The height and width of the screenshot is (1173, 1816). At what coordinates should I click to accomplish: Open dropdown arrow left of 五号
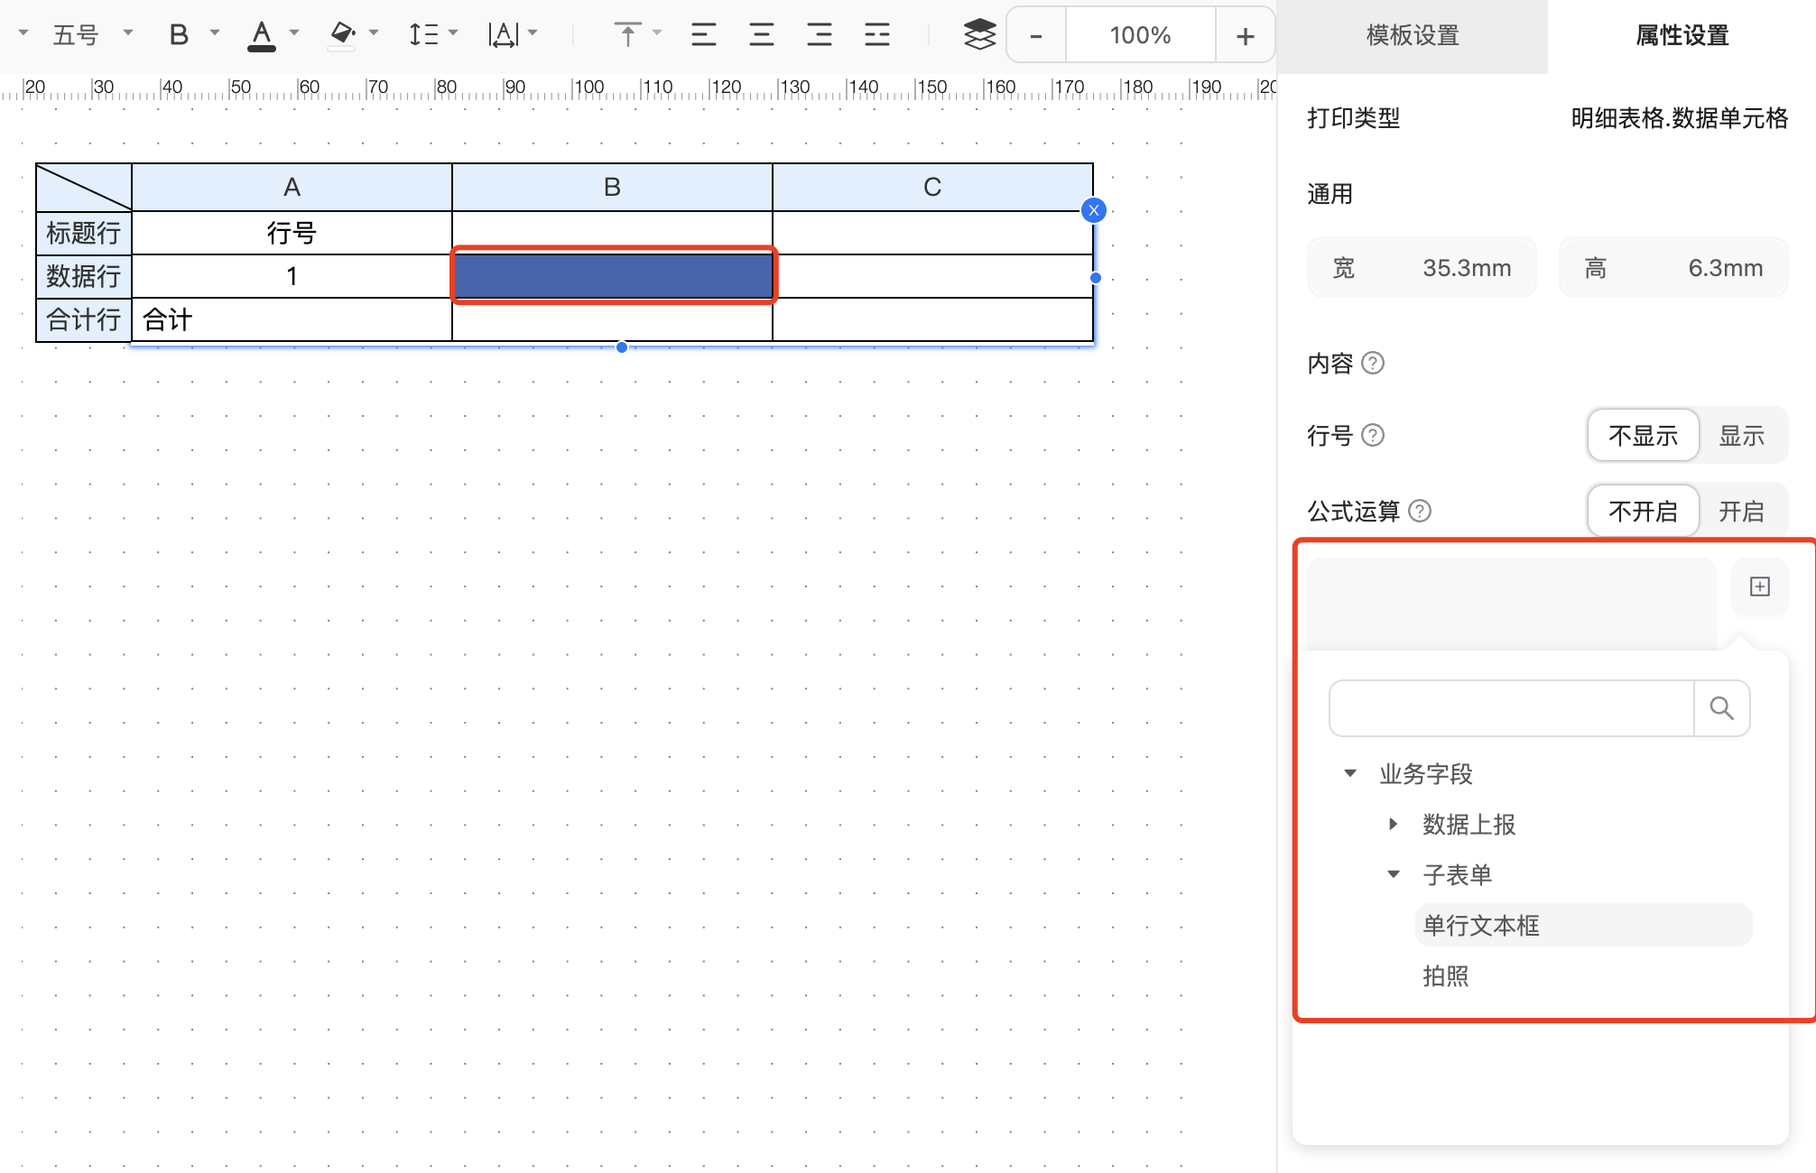[x=23, y=32]
